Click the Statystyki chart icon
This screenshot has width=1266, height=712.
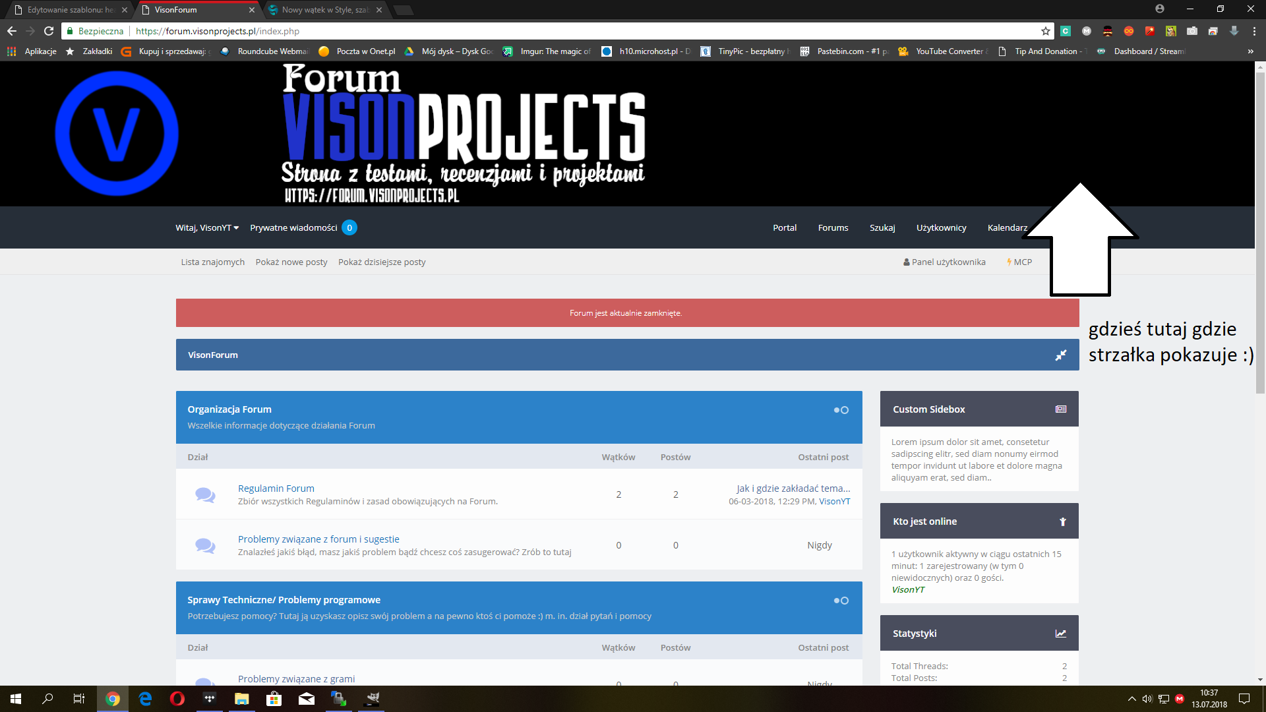point(1061,634)
